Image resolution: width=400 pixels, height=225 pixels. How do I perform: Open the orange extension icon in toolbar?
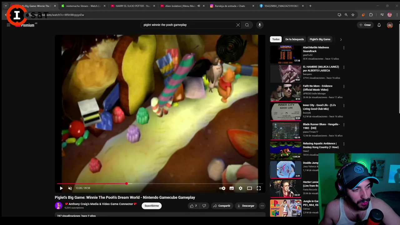(363, 15)
